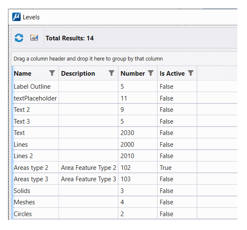Open the Number column filter funnel
Screen dimensions: 247x230
(x=150, y=73)
